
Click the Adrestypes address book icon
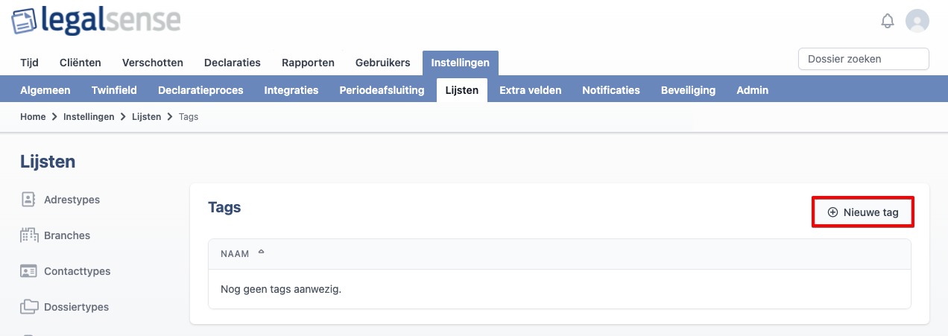tap(28, 200)
